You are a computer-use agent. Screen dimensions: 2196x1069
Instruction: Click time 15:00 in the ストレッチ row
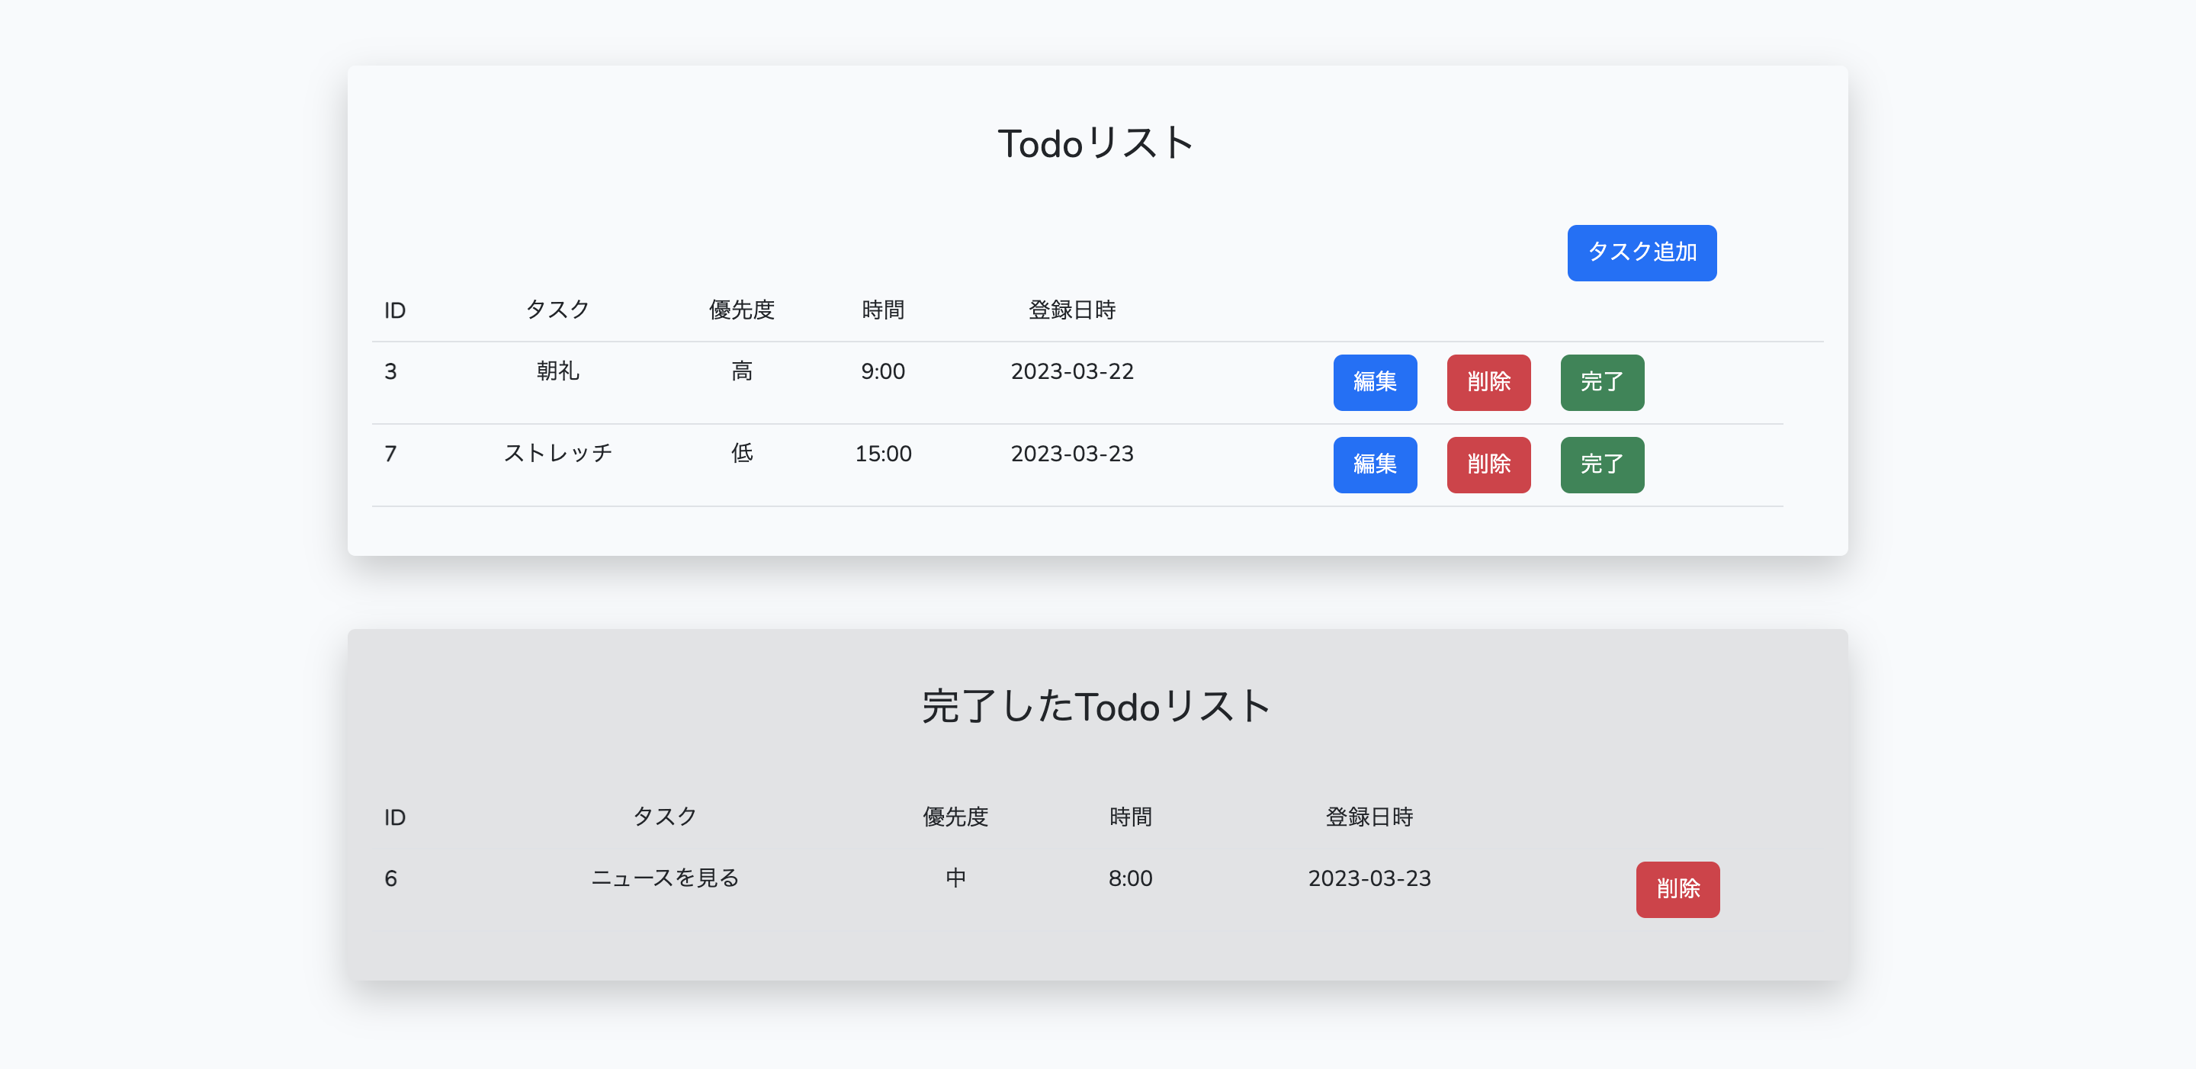point(882,454)
